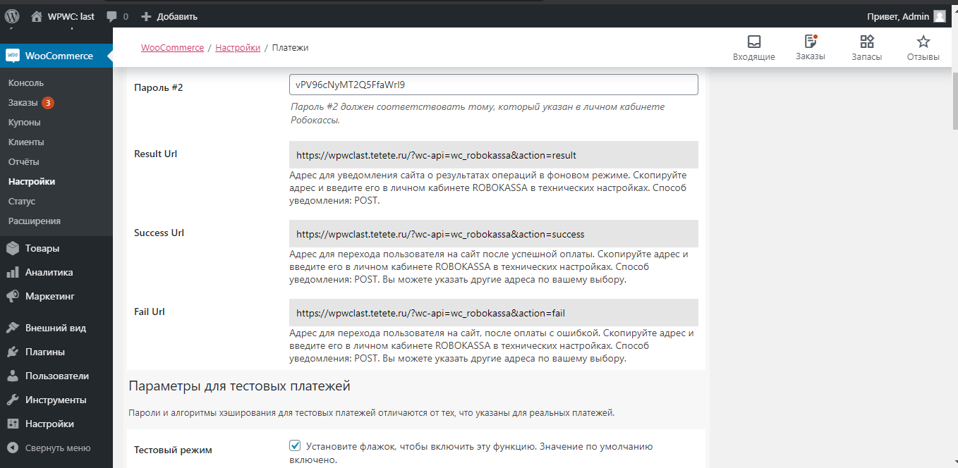Click the Fail Url field
The image size is (958, 468).
point(494,312)
